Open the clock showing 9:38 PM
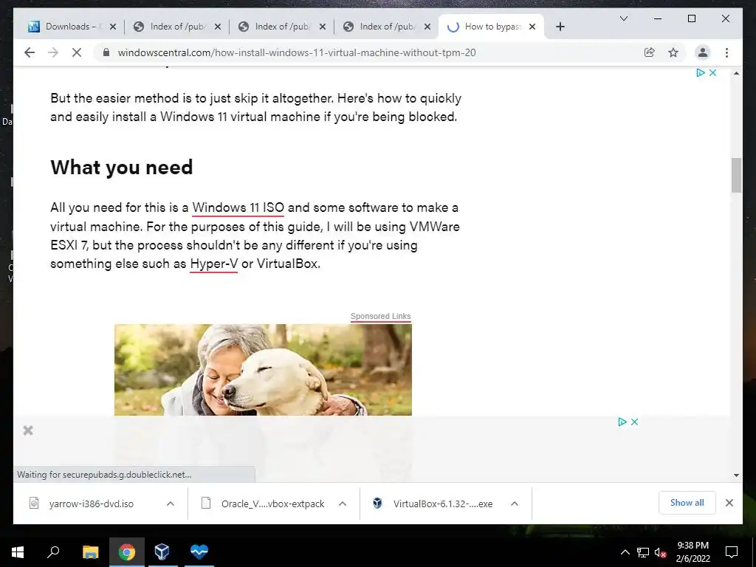This screenshot has width=756, height=567. [x=693, y=552]
